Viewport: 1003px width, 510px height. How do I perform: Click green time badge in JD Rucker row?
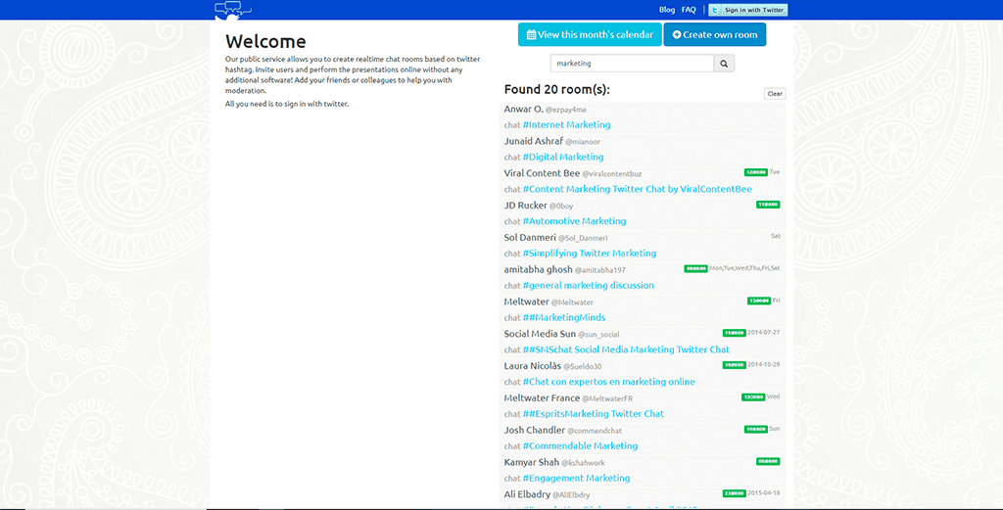[768, 205]
